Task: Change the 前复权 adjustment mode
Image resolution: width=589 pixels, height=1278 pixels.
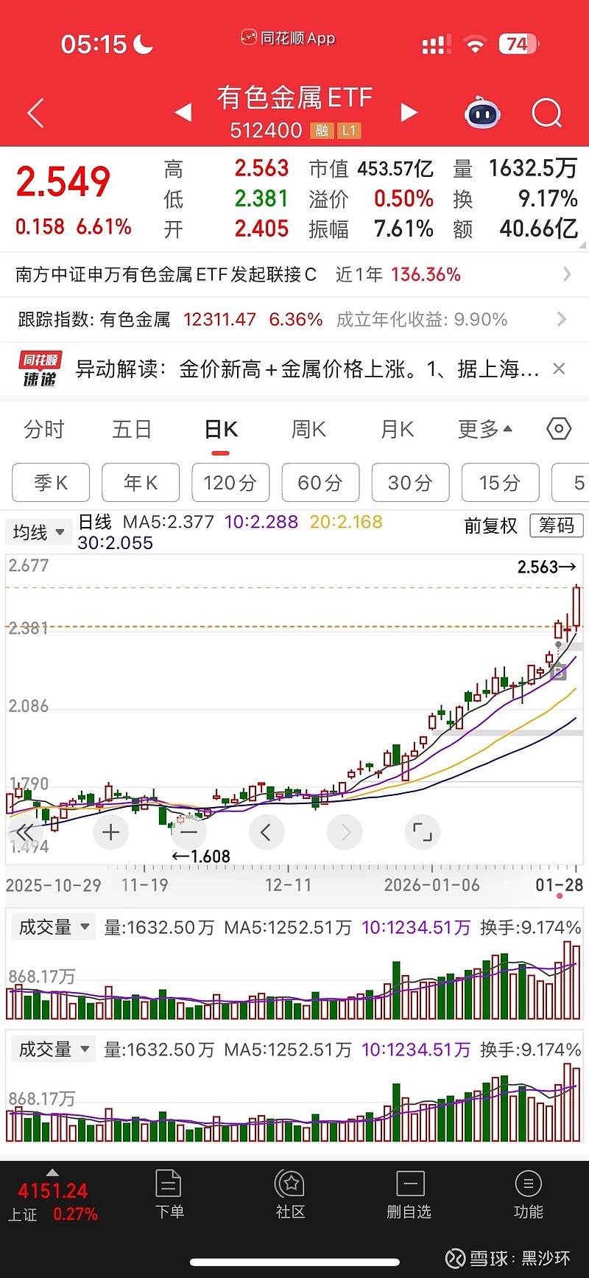Action: (490, 525)
